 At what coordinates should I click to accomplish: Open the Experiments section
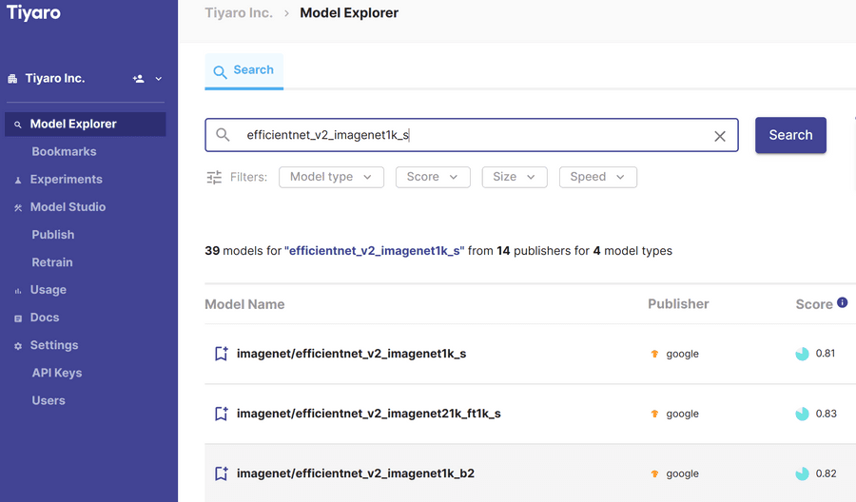66,179
